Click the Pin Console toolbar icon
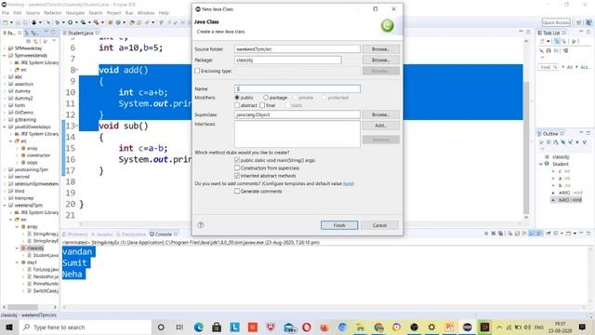This screenshot has height=335, width=595. tap(549, 234)
